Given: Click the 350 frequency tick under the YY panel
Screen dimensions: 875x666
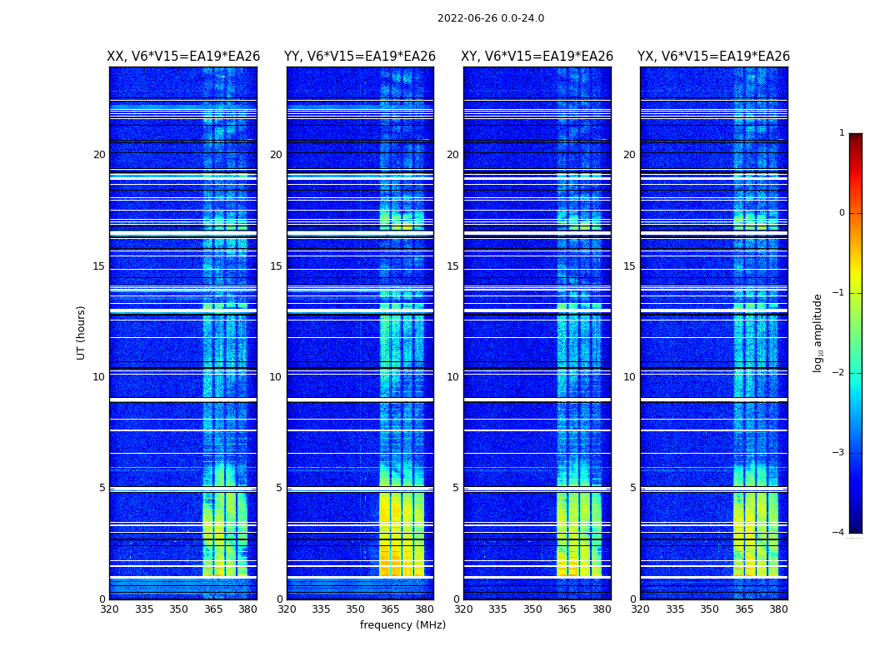Looking at the screenshot, I should [356, 609].
